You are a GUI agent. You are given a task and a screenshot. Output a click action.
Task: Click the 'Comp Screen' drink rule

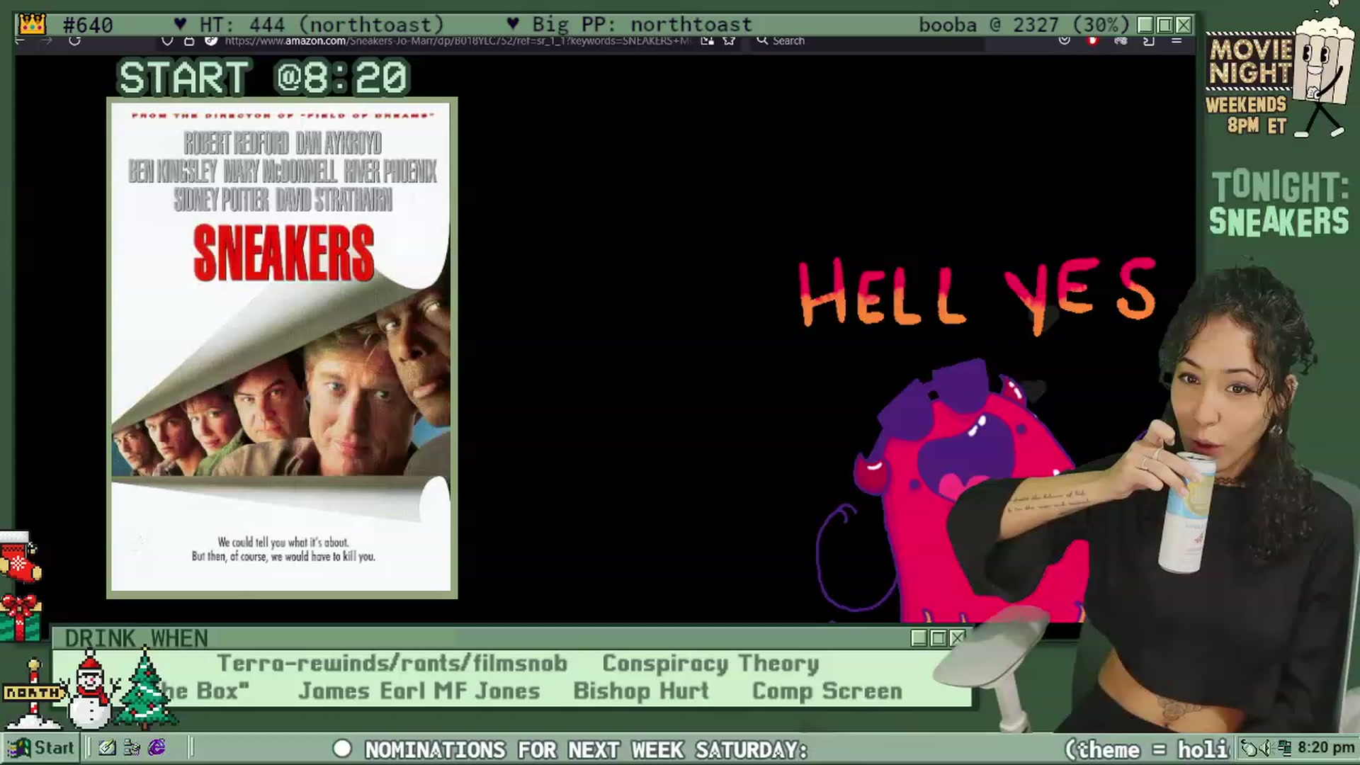[827, 691]
